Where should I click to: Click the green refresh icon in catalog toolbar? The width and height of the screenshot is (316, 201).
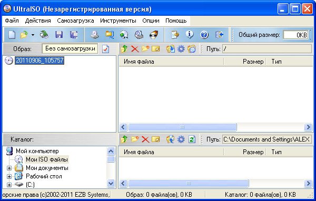pyautogui.click(x=192, y=139)
